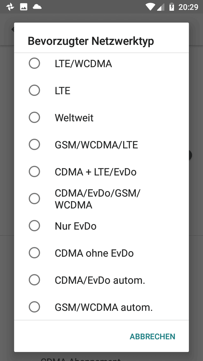
Task: Tap the ABBRECHEN button
Action: point(152,336)
